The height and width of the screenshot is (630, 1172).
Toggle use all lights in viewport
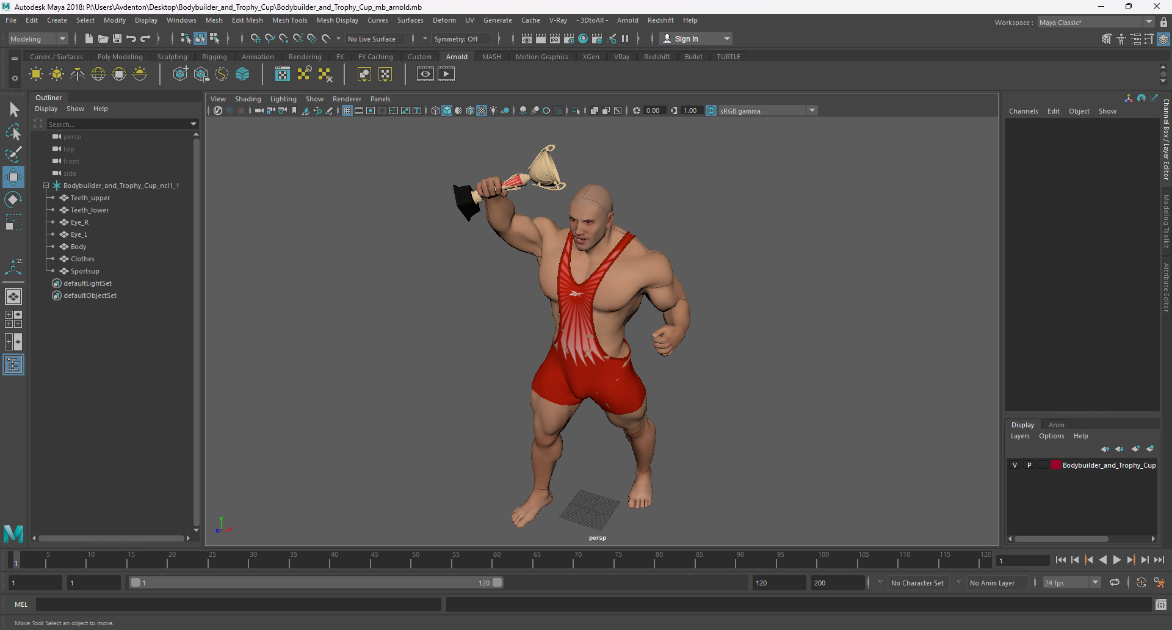click(x=493, y=110)
